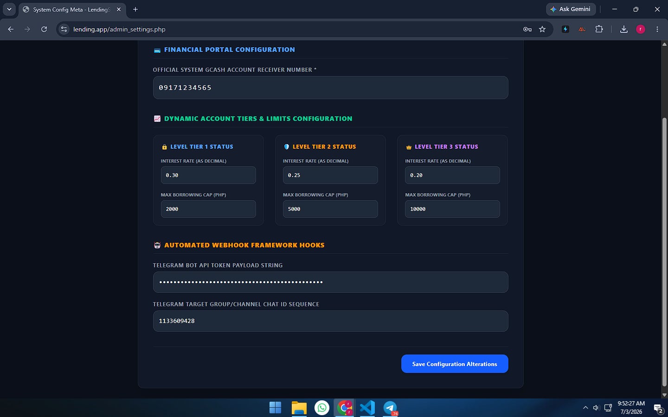Viewport: 668px width, 417px height.
Task: Focus the GCash account receiver number field
Action: point(330,88)
